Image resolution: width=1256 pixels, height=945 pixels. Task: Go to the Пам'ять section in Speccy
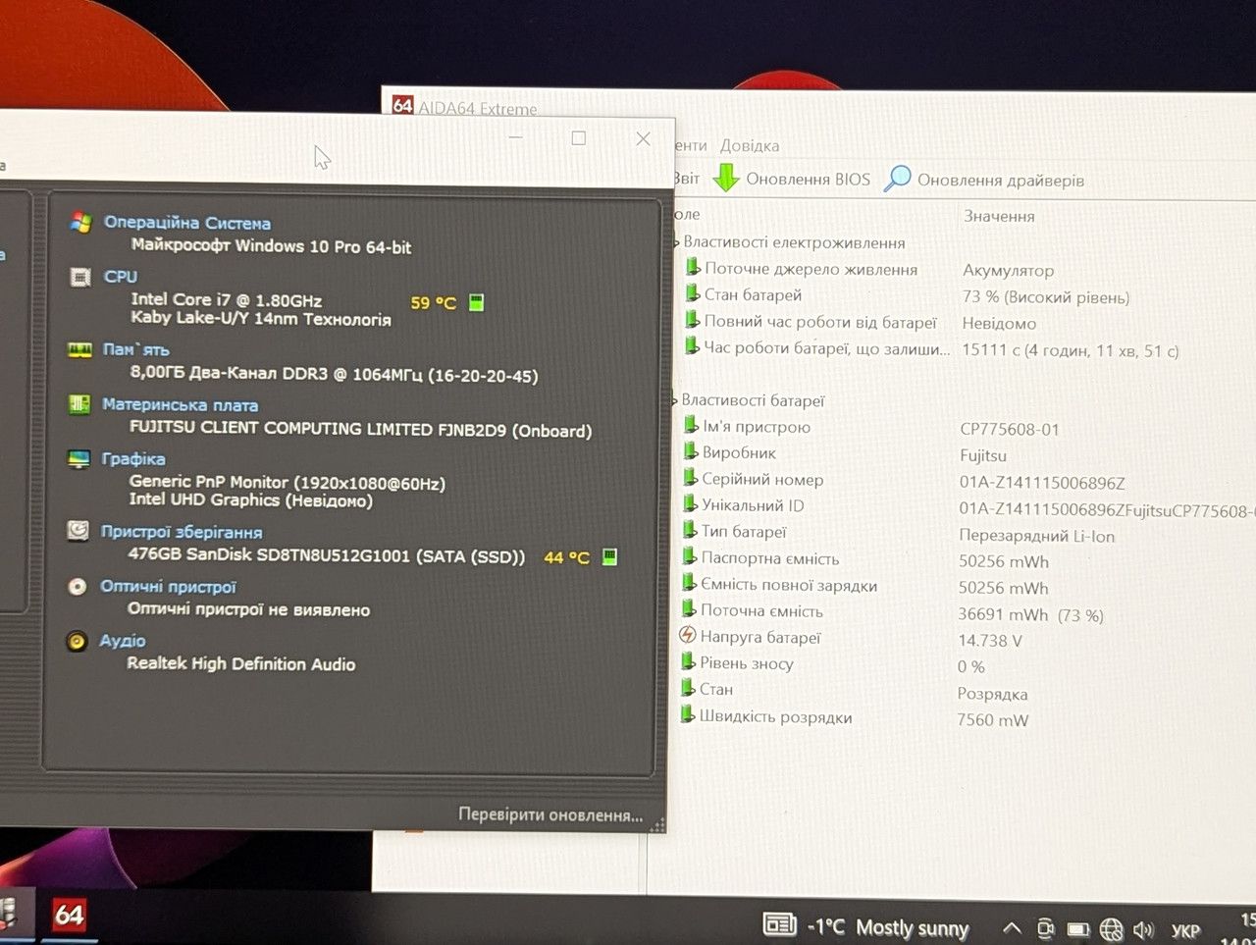pyautogui.click(x=136, y=349)
